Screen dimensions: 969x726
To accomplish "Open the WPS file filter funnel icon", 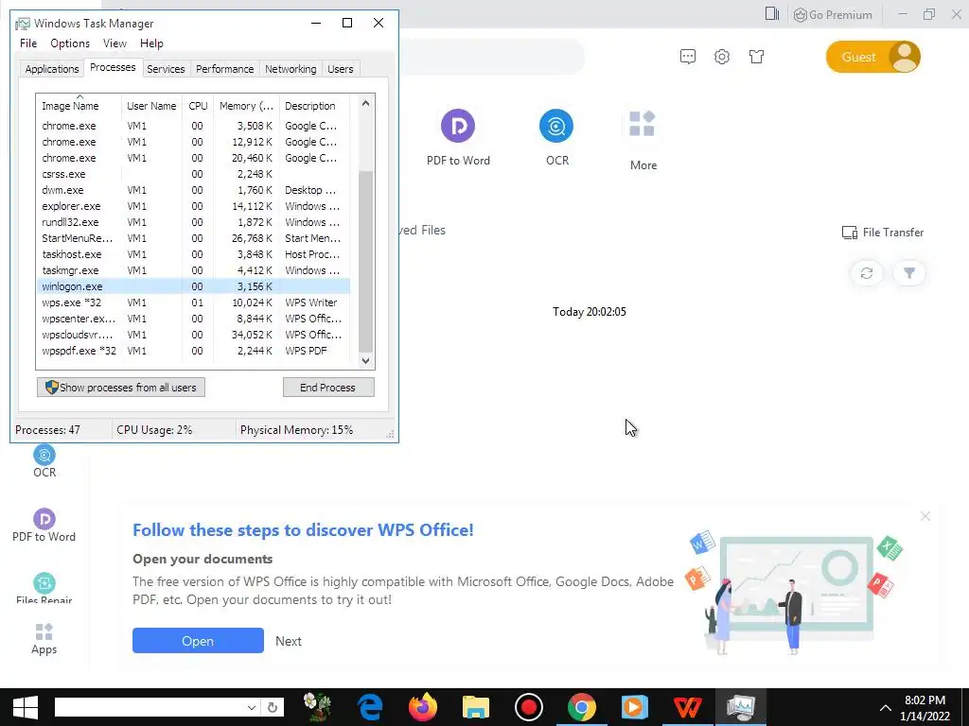I will point(909,273).
